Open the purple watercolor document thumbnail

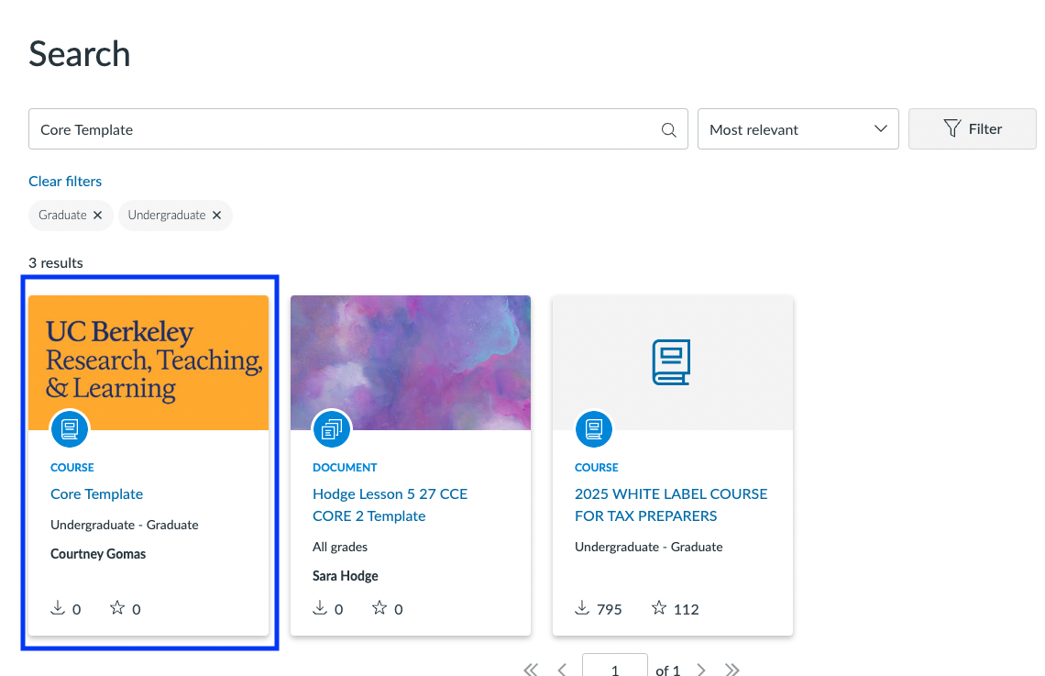tap(411, 362)
